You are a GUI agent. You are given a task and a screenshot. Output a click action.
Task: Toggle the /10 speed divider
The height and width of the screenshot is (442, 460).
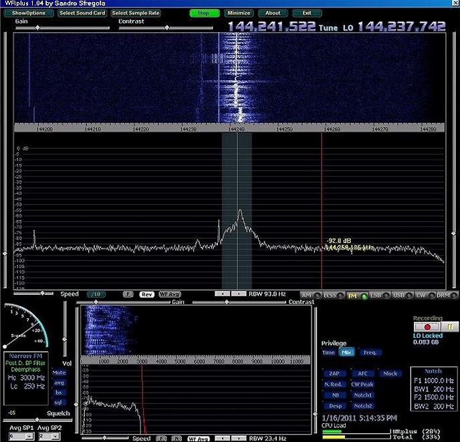(x=96, y=294)
